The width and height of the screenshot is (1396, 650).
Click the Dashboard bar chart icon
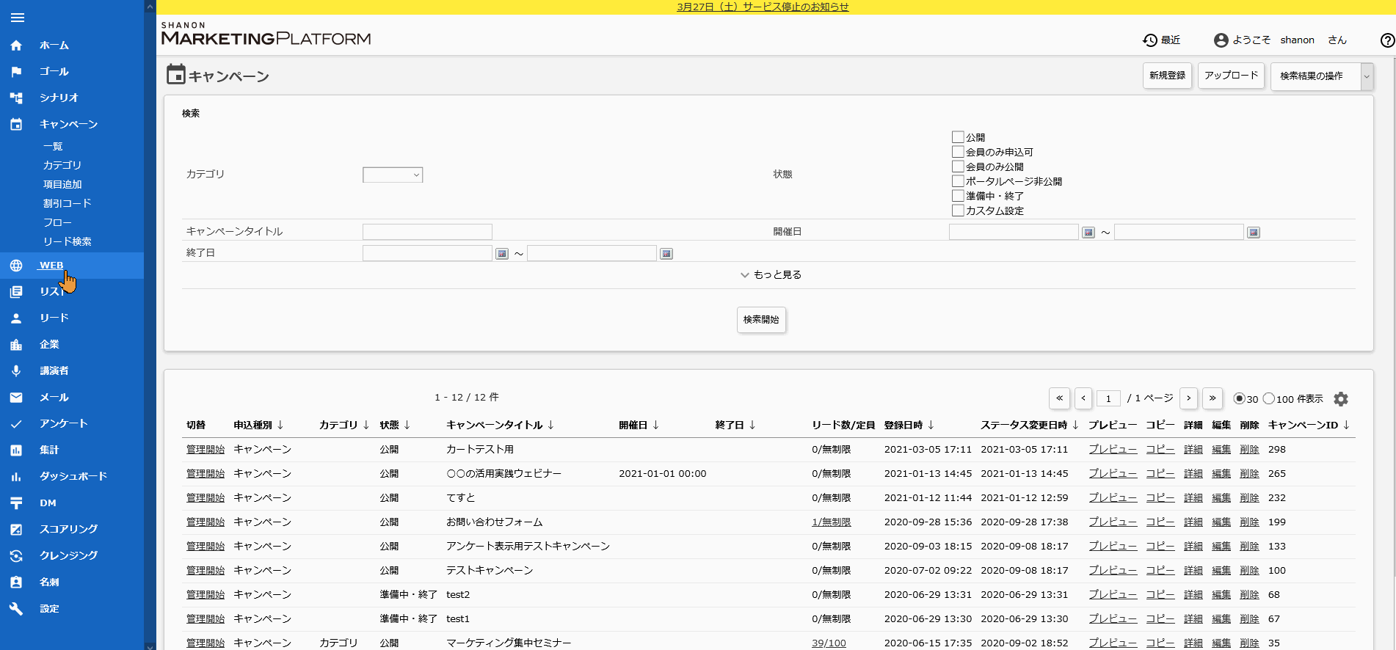click(16, 477)
